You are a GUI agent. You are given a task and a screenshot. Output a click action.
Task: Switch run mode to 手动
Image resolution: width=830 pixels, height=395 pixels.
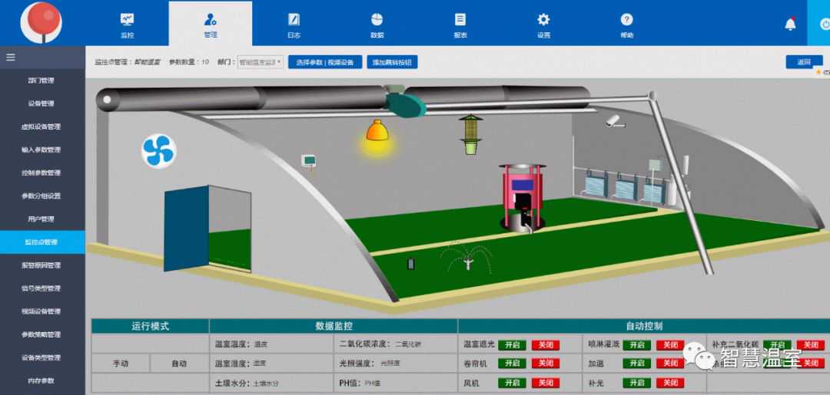point(120,364)
